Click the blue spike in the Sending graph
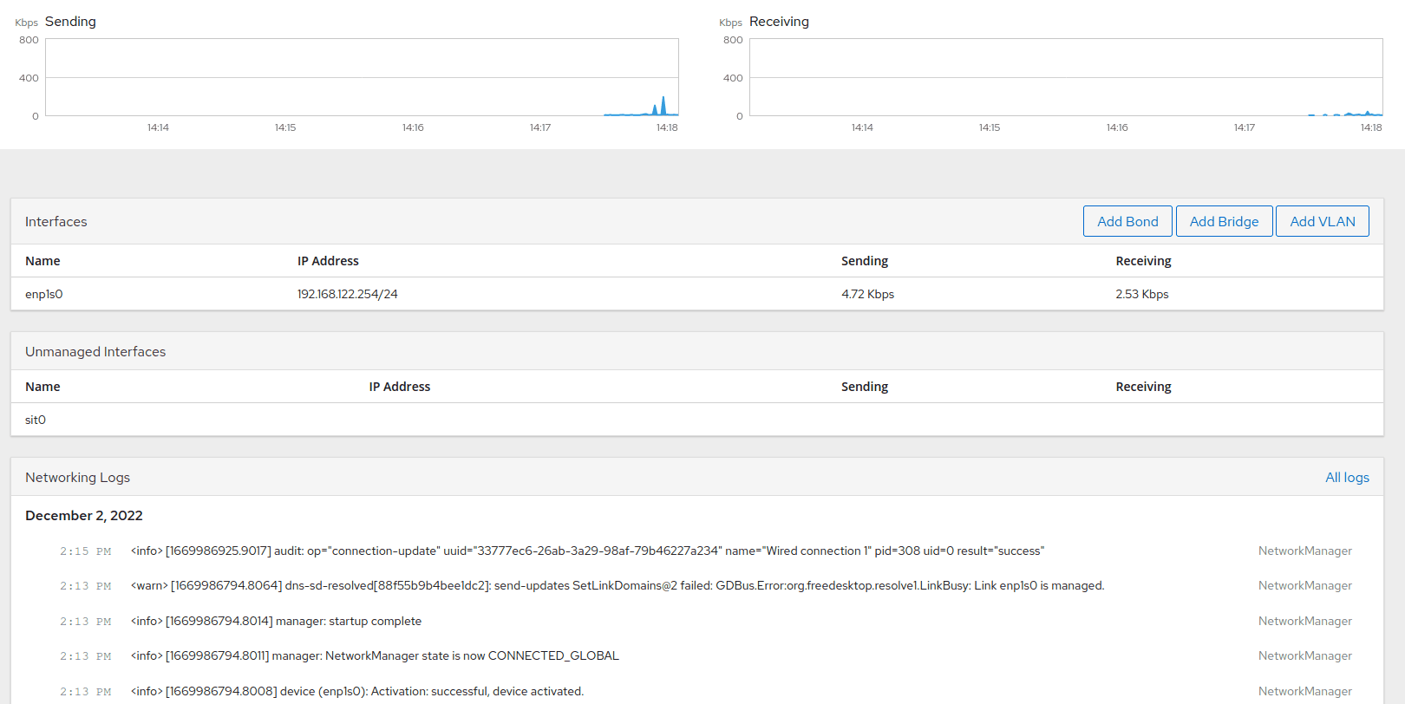The height and width of the screenshot is (704, 1405). tap(663, 106)
